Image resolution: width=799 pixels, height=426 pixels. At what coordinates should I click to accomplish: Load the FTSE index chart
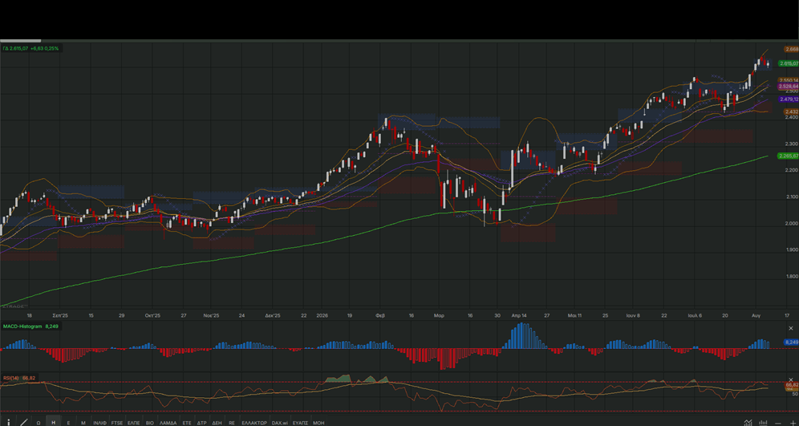tap(117, 423)
